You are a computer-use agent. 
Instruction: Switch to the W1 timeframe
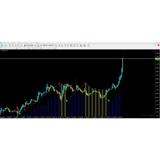click(x=52, y=48)
